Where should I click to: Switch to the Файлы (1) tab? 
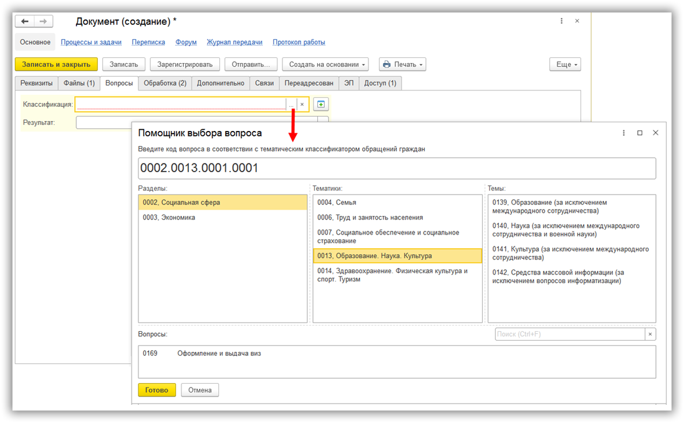pos(79,83)
